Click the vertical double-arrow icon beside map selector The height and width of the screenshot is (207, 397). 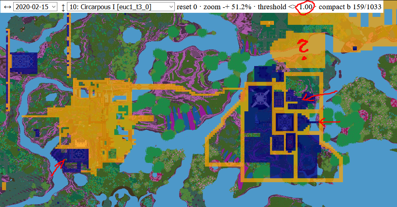pyautogui.click(x=63, y=7)
